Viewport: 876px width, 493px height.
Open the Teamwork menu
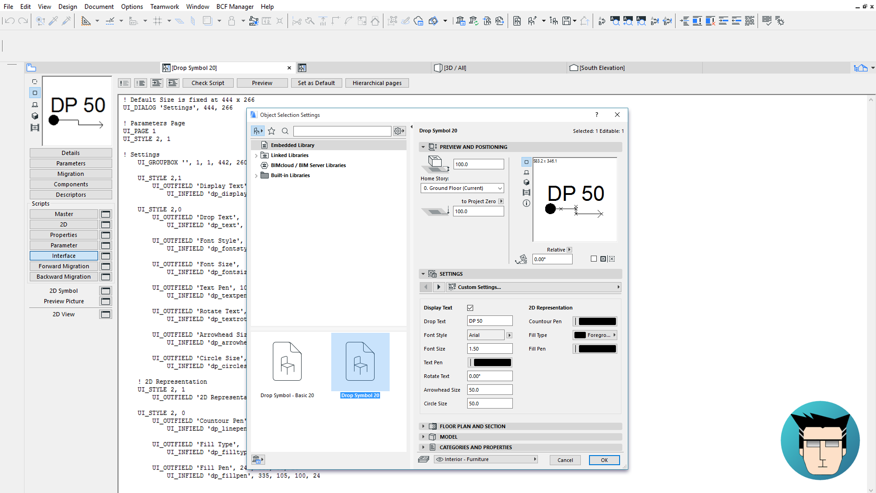164,6
